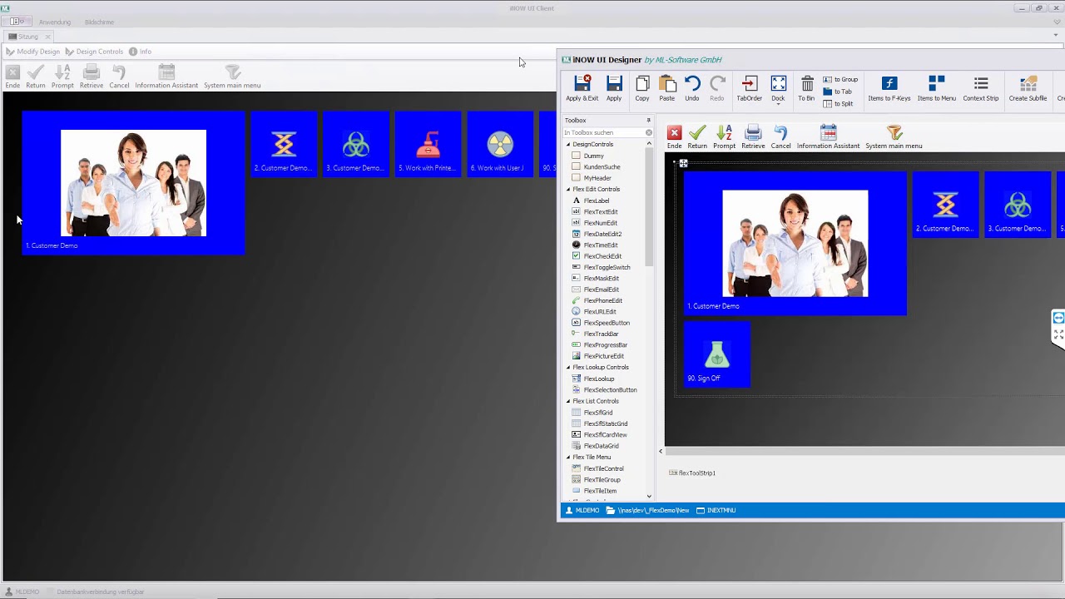Click Design Controls in the UI Client
Viewport: 1065px width, 599px height.
(x=94, y=52)
